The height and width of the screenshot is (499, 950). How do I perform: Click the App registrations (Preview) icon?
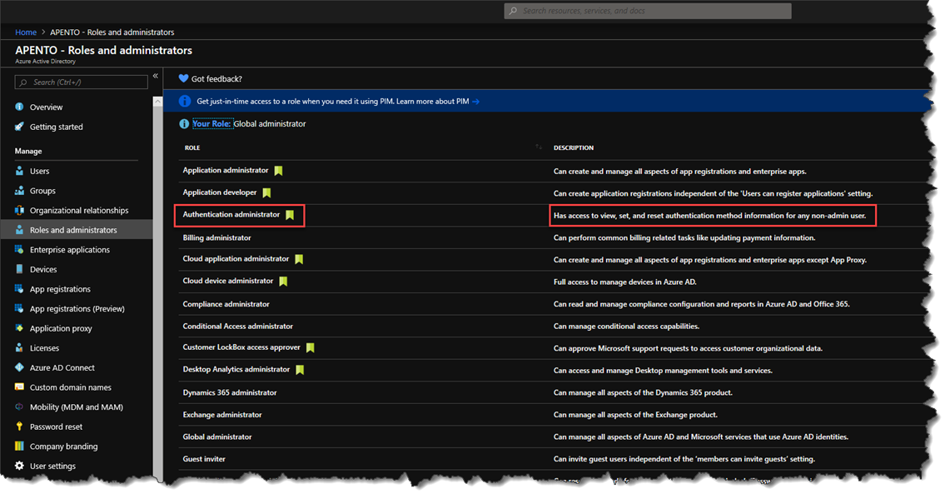point(19,308)
